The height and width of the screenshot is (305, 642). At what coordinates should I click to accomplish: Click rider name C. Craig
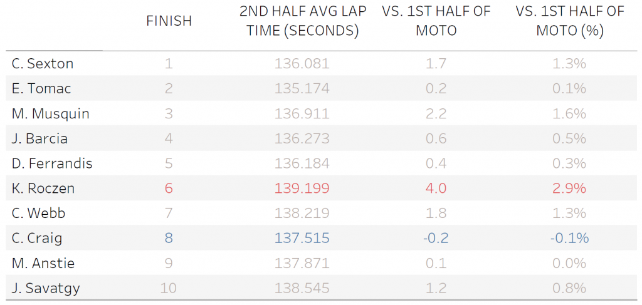tap(37, 238)
